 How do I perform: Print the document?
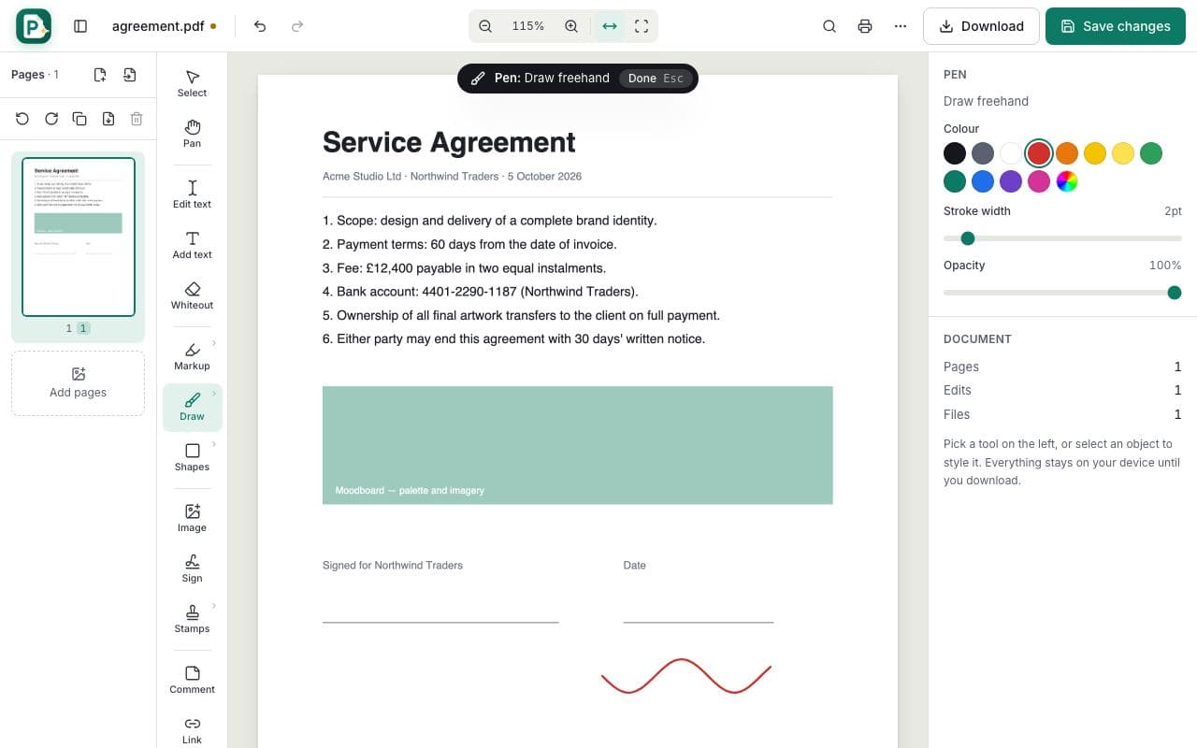pyautogui.click(x=865, y=26)
